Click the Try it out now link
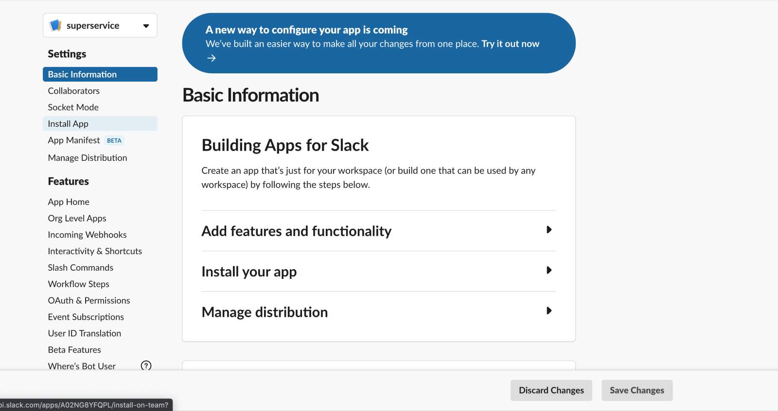Viewport: 778px width, 411px height. coord(510,44)
